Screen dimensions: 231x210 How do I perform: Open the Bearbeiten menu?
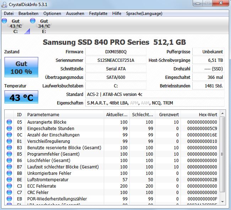[28, 14]
